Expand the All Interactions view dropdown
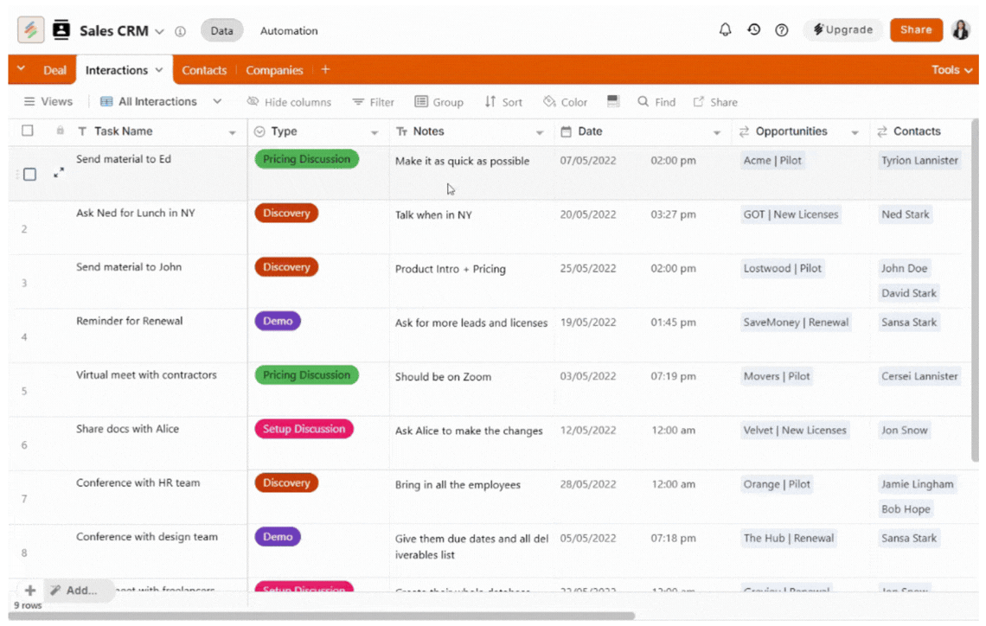The height and width of the screenshot is (626, 986). (x=217, y=101)
